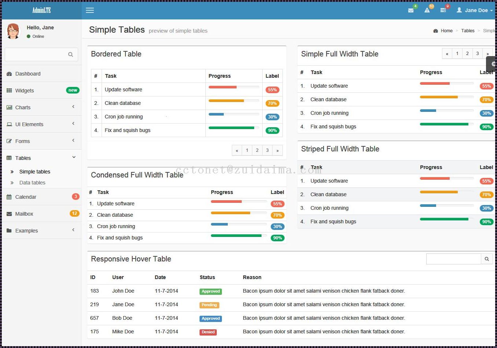Click the user icon beside Jane Doe
Viewport: 497px width, 348px height.
coord(459,10)
